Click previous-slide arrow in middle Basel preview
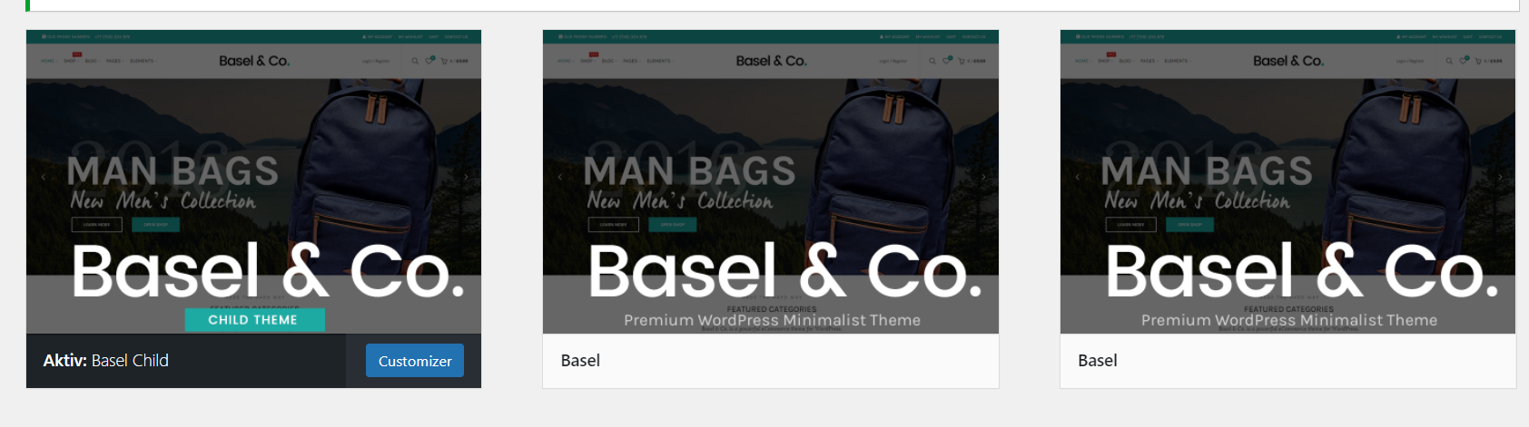The height and width of the screenshot is (427, 1529). coord(559,177)
